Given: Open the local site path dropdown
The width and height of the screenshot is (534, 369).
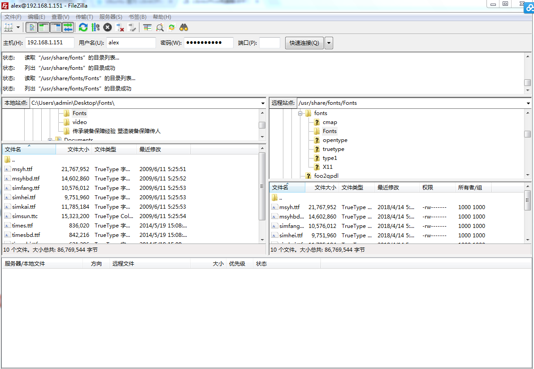Looking at the screenshot, I should coord(263,103).
